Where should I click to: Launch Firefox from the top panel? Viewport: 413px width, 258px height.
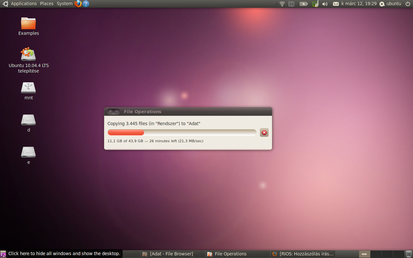coord(78,4)
